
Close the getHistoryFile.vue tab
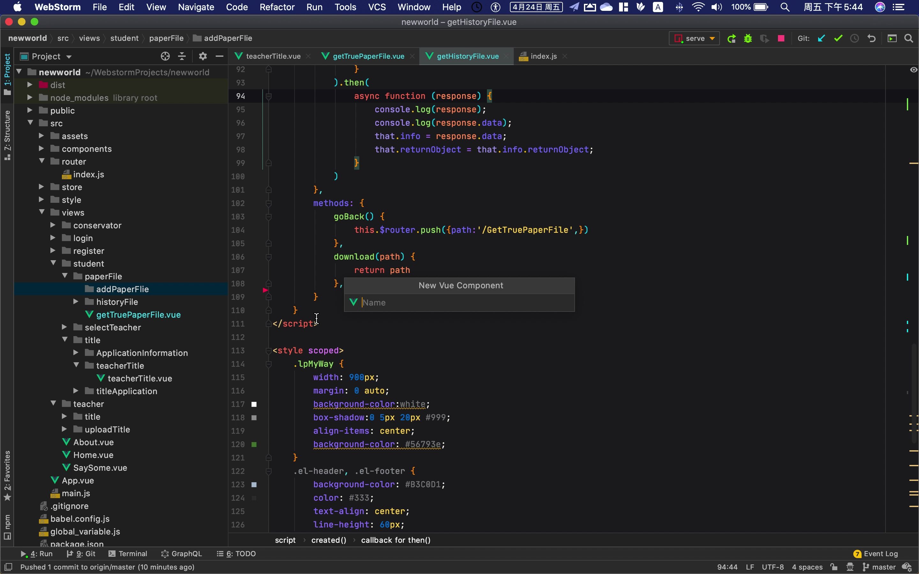pos(506,56)
